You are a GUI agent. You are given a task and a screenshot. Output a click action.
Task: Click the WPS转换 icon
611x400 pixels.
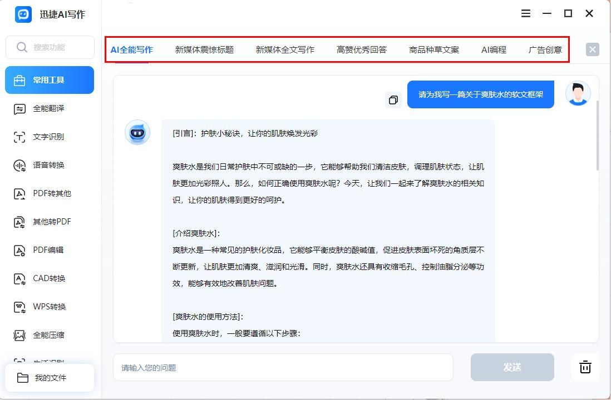pos(19,307)
